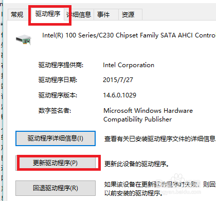Open the 详细信息 tab

(79, 14)
